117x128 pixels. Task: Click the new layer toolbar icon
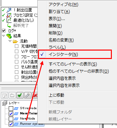pos(5,95)
